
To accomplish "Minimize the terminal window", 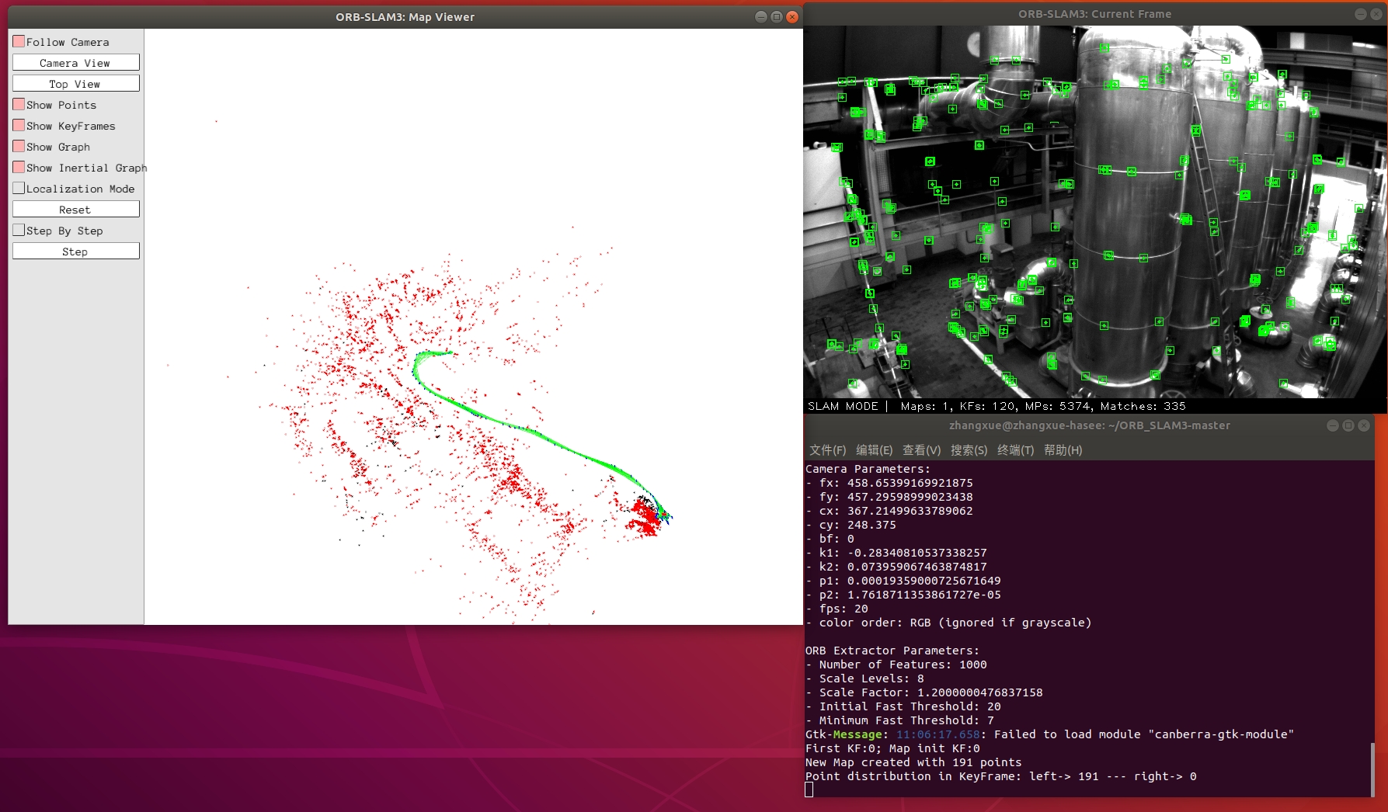I will click(x=1333, y=425).
